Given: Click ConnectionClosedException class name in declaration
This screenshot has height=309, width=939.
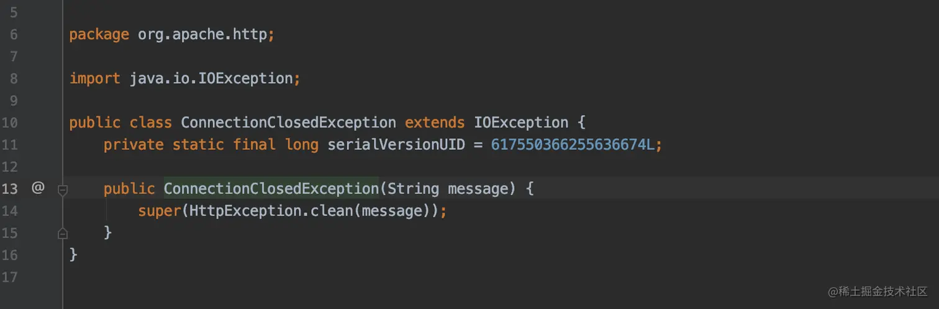Looking at the screenshot, I should click(x=288, y=123).
